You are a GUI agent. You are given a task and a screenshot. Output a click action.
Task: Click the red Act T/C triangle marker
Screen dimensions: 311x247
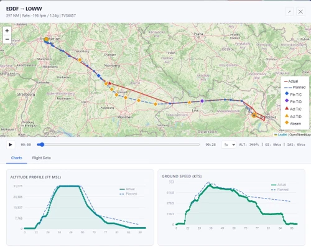pyautogui.click(x=110, y=83)
